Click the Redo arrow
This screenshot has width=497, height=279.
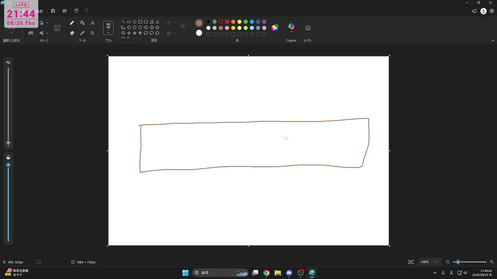87,11
